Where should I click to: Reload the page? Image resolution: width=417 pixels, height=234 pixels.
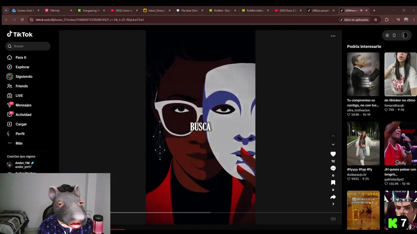22,19
